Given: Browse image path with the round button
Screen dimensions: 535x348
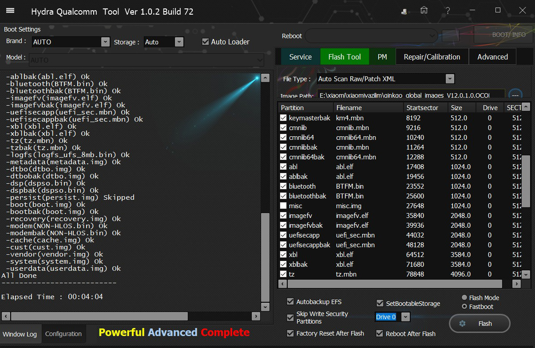Looking at the screenshot, I should [x=515, y=95].
